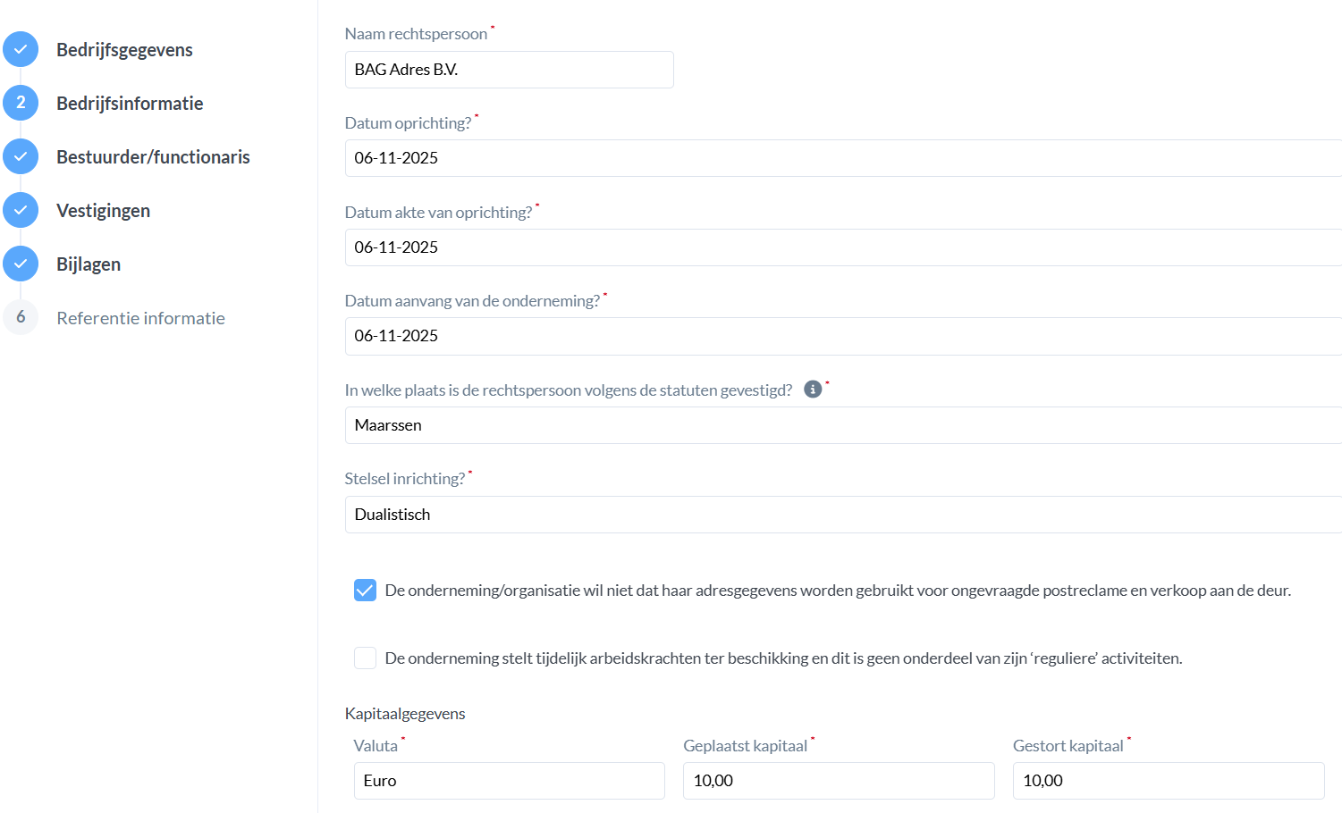The height and width of the screenshot is (813, 1342).
Task: Go to the Bedrijfsinformatie step
Action: pyautogui.click(x=130, y=104)
